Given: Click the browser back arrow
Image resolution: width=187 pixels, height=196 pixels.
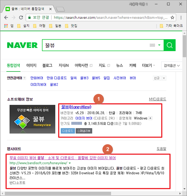Looking at the screenshot, I should point(6,17).
